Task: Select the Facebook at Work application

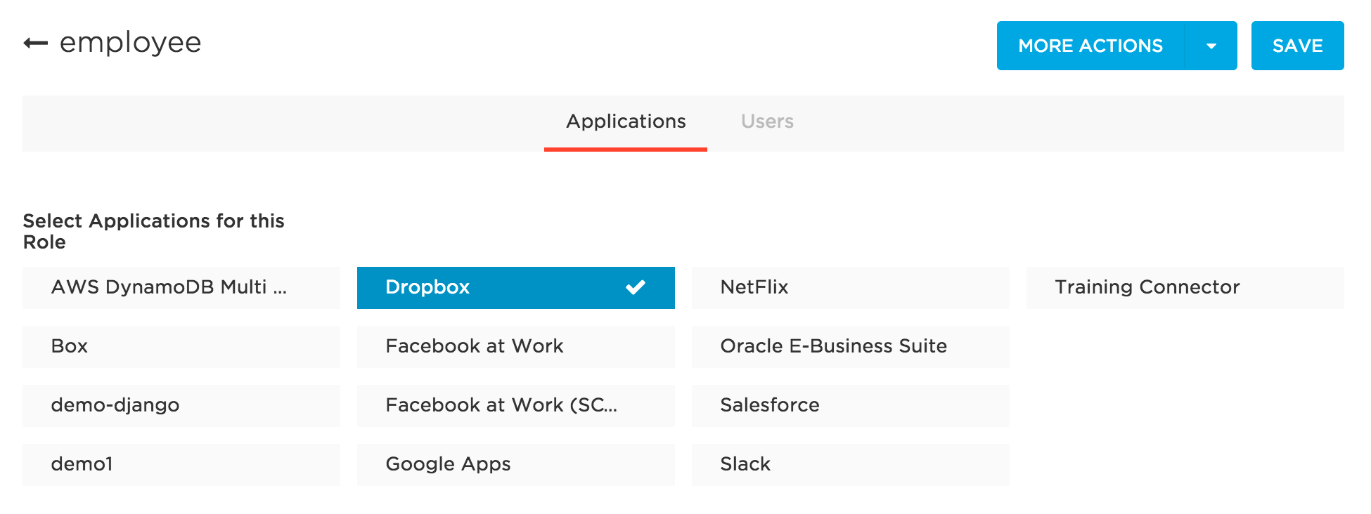Action: point(516,347)
